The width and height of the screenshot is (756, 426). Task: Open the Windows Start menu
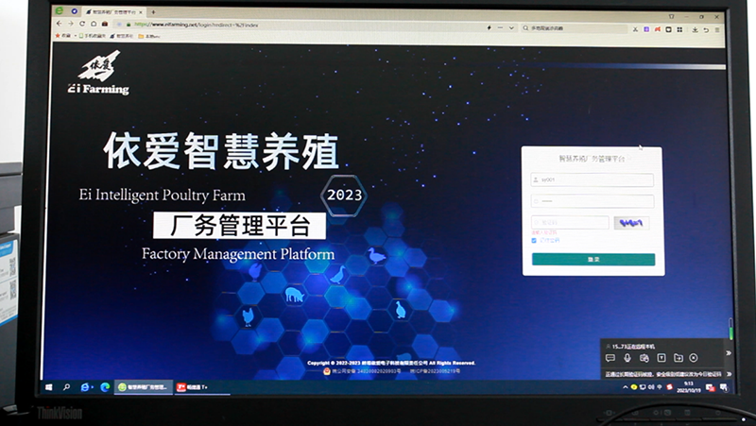coord(49,387)
